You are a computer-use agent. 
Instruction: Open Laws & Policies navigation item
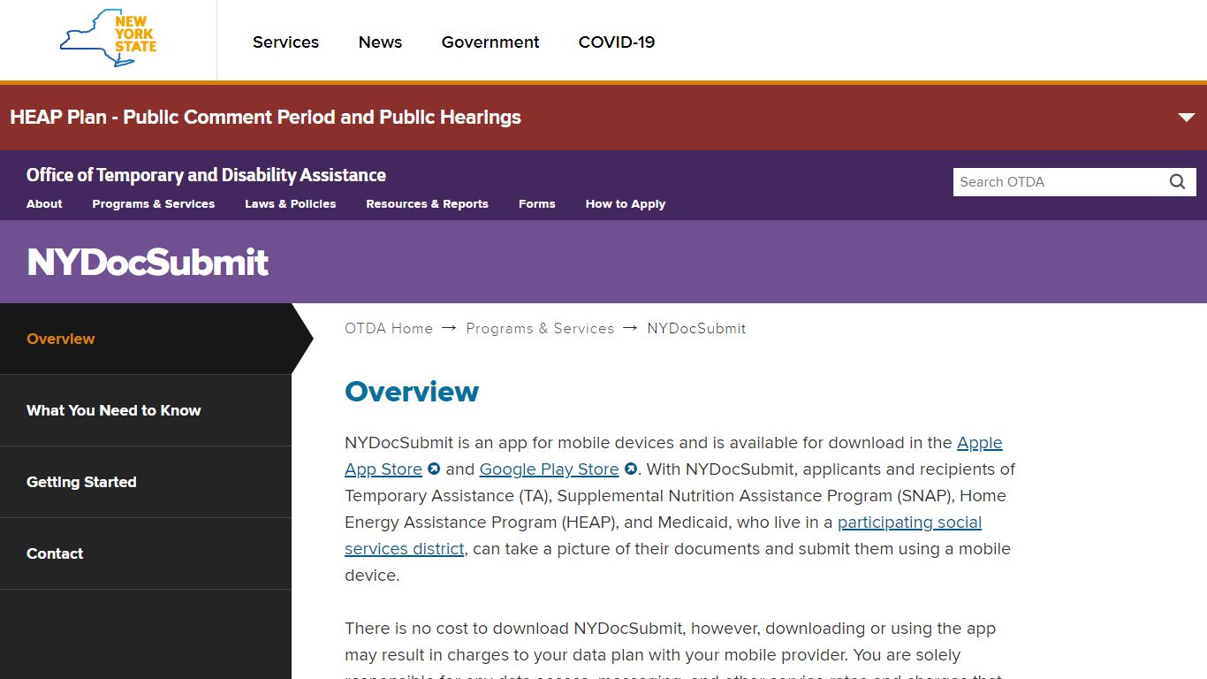coord(291,203)
